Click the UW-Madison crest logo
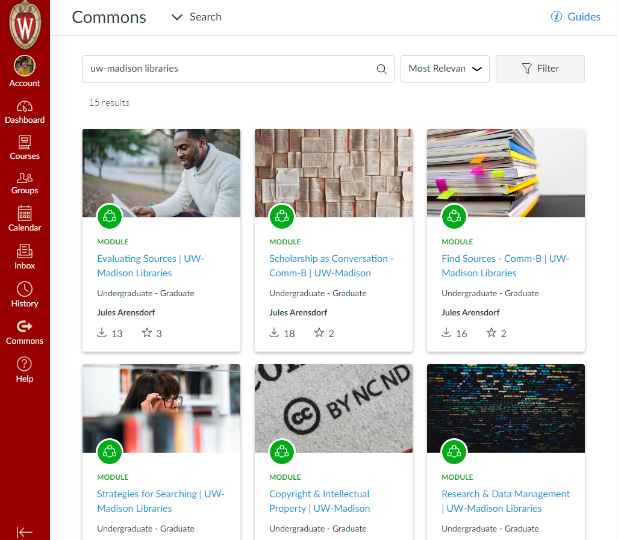618x540 pixels. click(25, 26)
